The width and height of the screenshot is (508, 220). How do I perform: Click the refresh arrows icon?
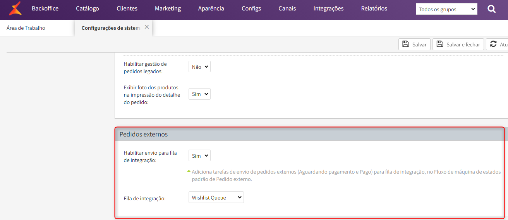493,44
